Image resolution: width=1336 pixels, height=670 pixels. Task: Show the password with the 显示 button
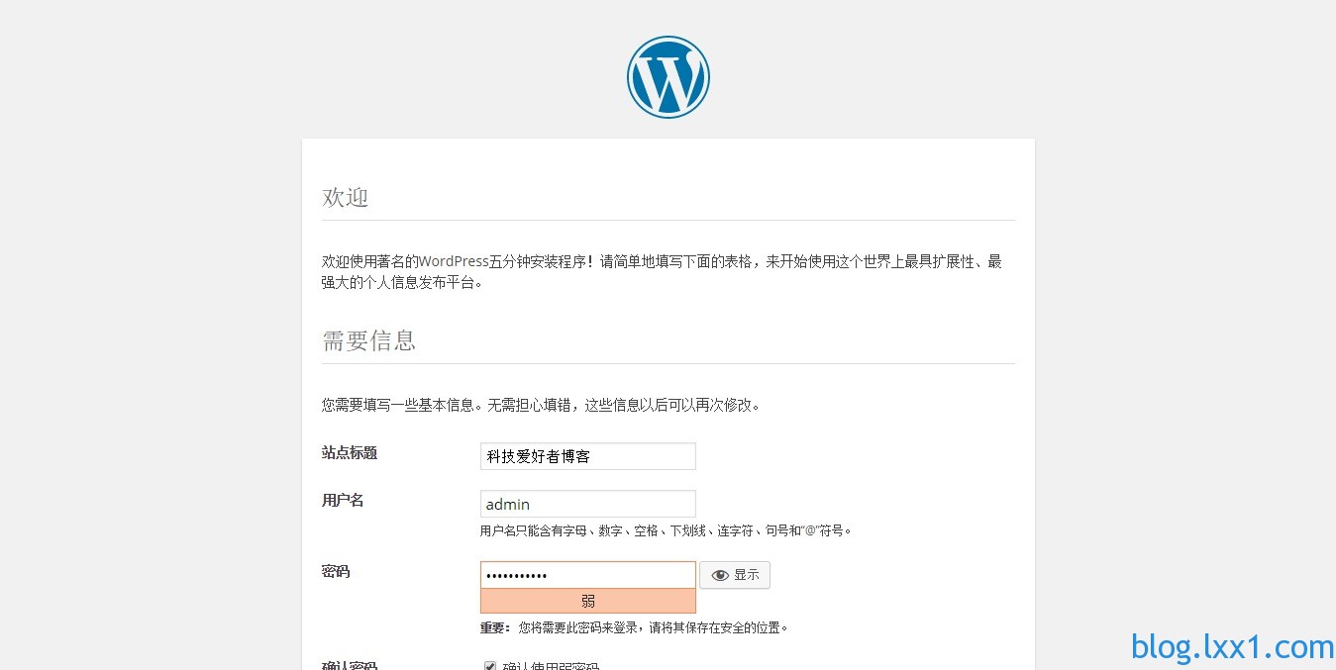point(735,575)
